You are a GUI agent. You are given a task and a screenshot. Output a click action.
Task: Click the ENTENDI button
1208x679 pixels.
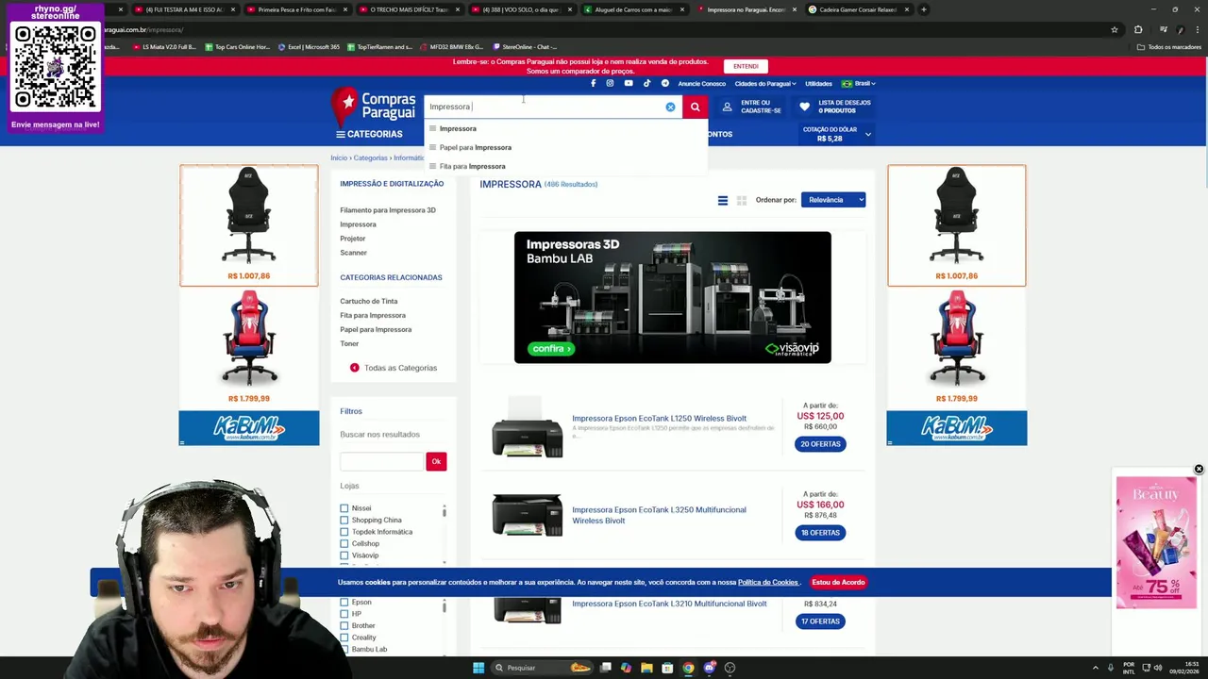click(x=746, y=66)
